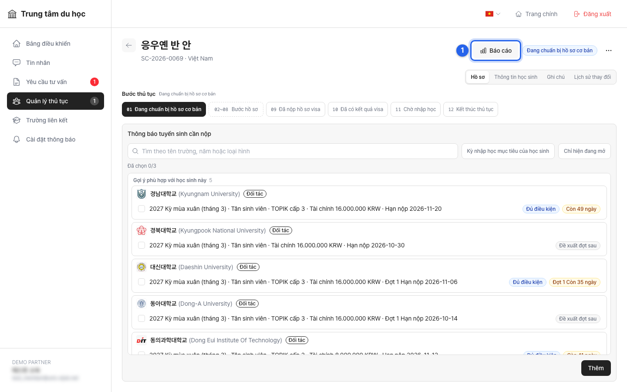Click Kyungnam University logo

[142, 194]
